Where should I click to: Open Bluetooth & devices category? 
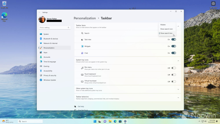(x=54, y=39)
